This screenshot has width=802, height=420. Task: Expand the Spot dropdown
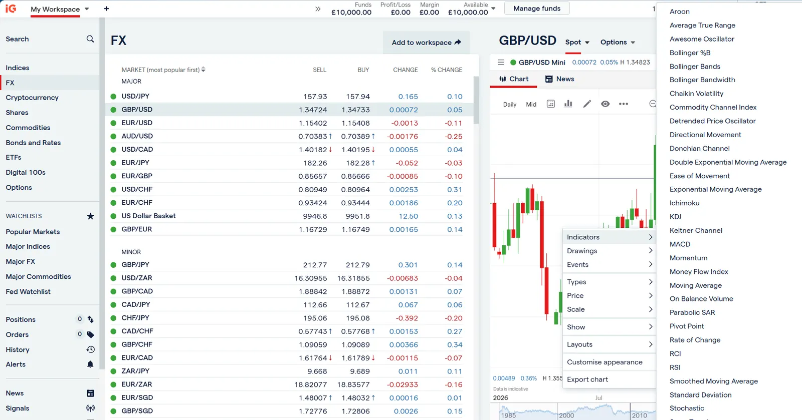pyautogui.click(x=577, y=43)
